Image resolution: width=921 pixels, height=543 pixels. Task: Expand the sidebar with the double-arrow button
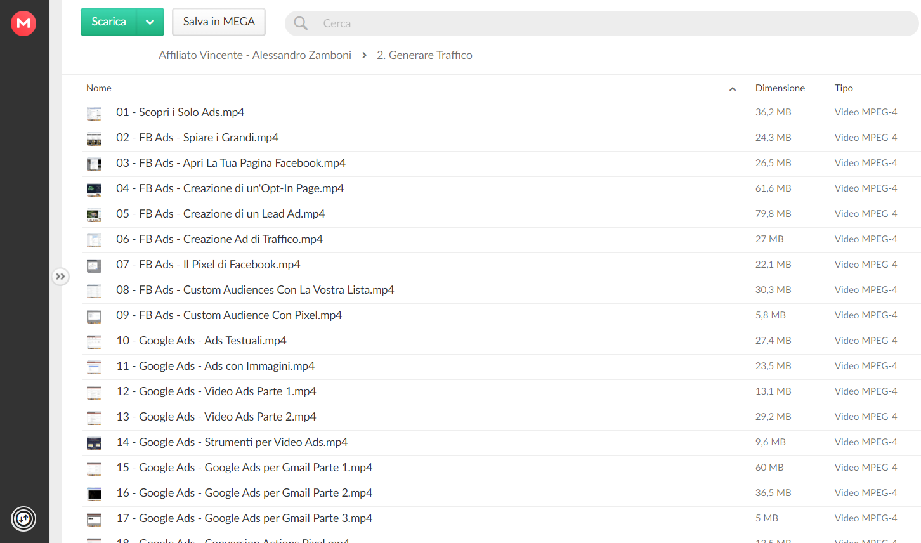(x=60, y=277)
